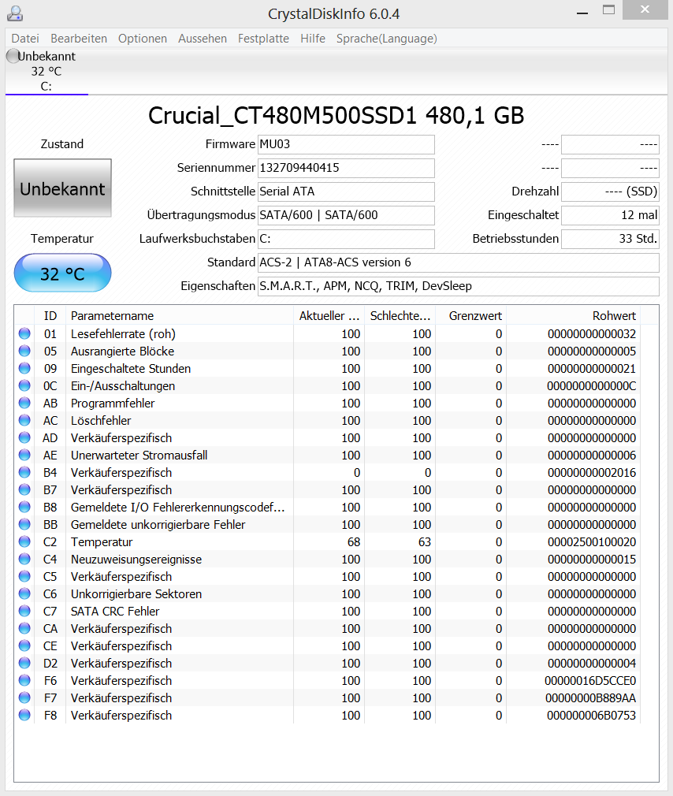Screen dimensions: 673x796
Task: Click raw value 00000016D5CCE0
Action: [590, 681]
